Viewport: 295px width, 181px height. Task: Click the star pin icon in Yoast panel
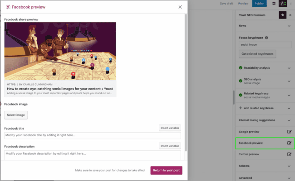click(x=282, y=15)
